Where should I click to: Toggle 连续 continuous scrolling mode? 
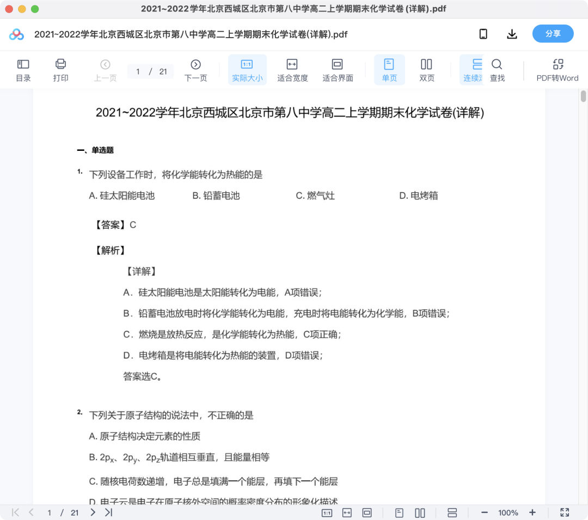pos(472,70)
